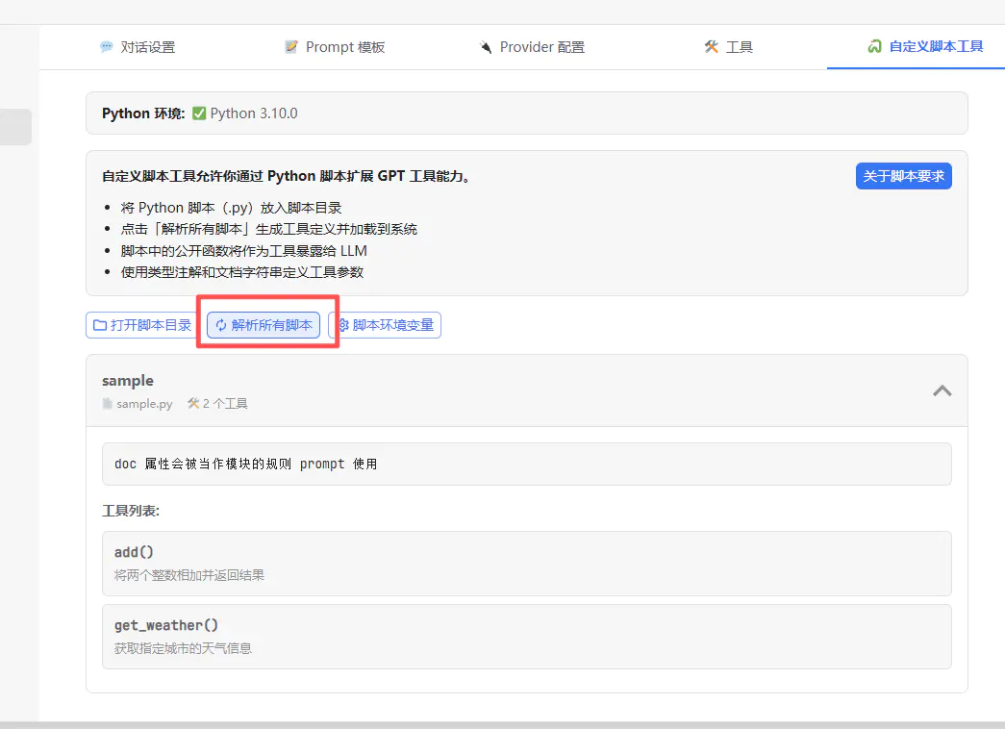1005x729 pixels.
Task: Click the gray item in left sidebar
Action: tap(15, 127)
